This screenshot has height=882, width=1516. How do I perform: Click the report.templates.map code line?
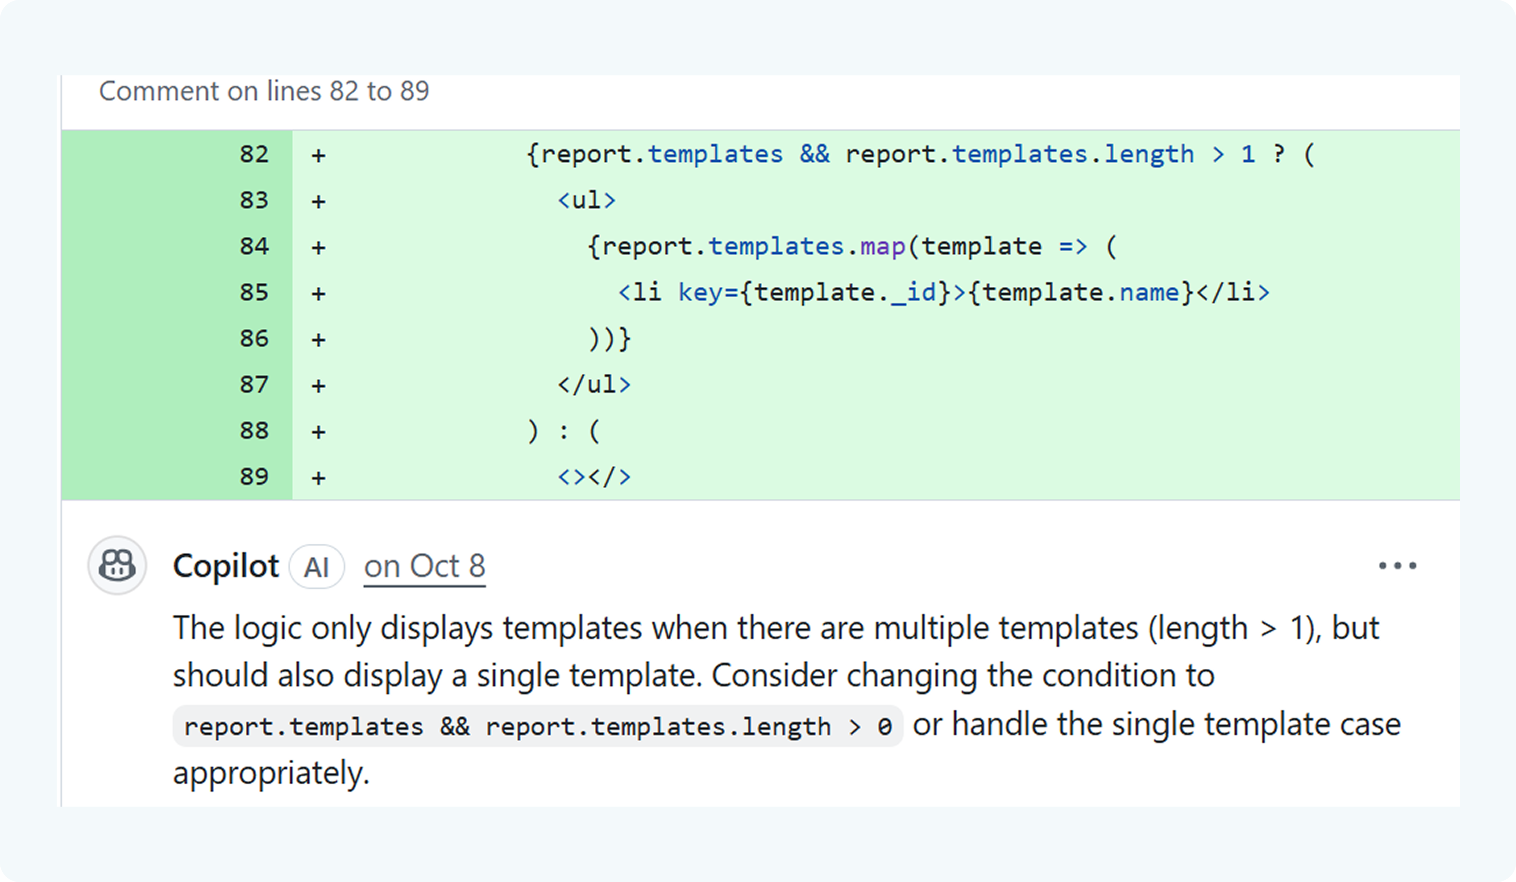click(851, 246)
